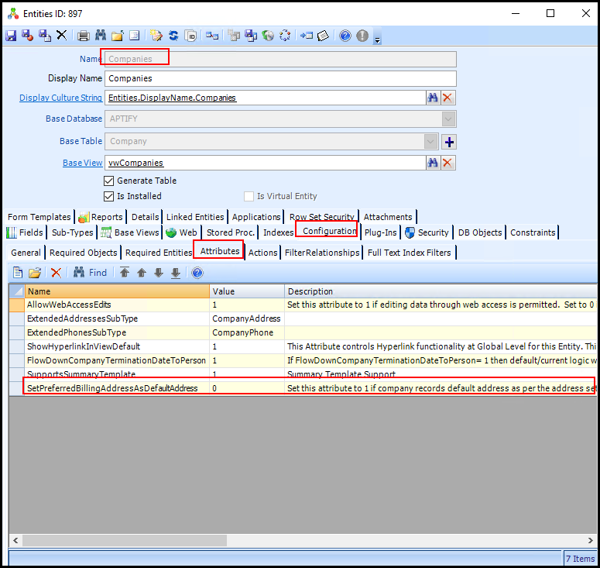Click the horizontal scrollbar left arrow
The width and height of the screenshot is (600, 568).
[x=15, y=541]
